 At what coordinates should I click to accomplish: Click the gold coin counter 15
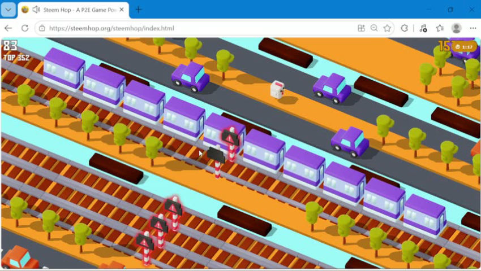click(x=444, y=46)
